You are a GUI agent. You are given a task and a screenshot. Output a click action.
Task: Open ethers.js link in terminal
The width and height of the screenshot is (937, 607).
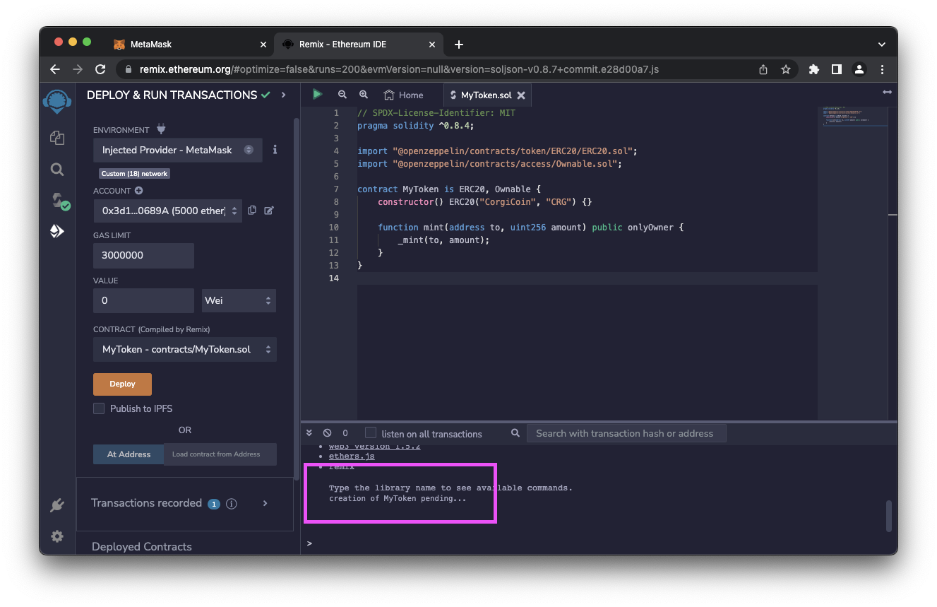coord(352,456)
